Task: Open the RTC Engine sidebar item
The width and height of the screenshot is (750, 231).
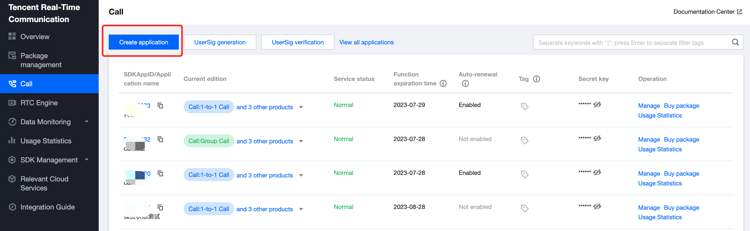Action: point(39,103)
